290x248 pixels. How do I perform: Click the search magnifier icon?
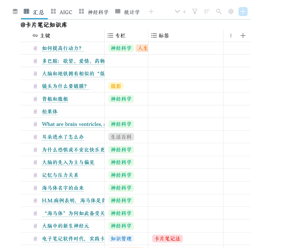[219, 11]
